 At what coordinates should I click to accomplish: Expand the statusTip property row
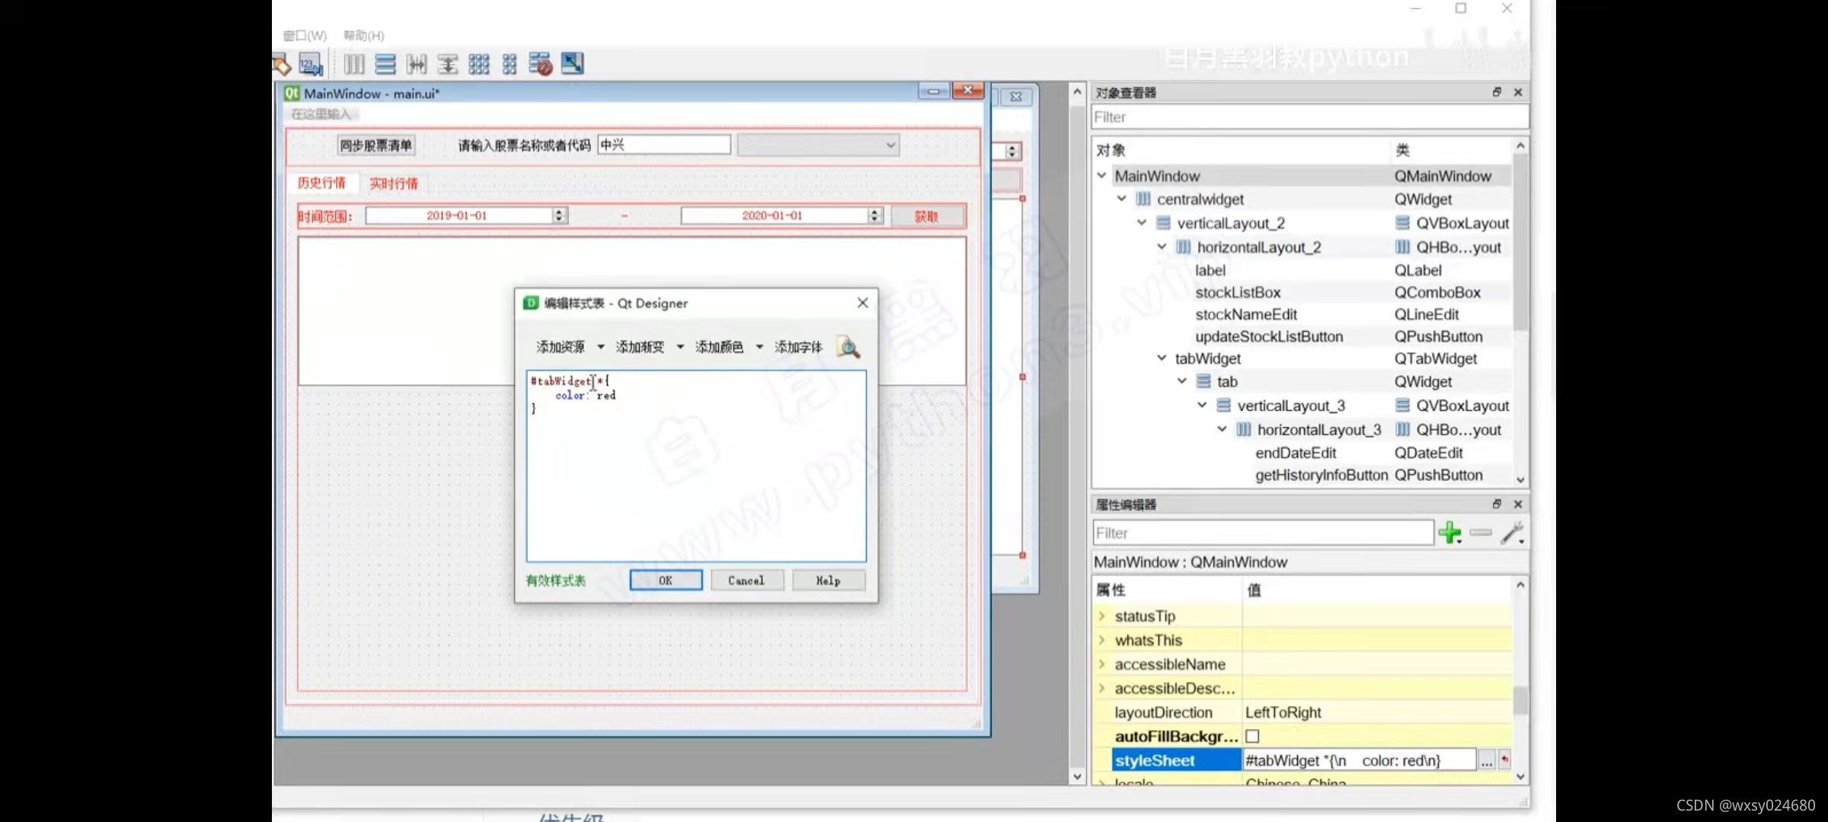point(1102,616)
